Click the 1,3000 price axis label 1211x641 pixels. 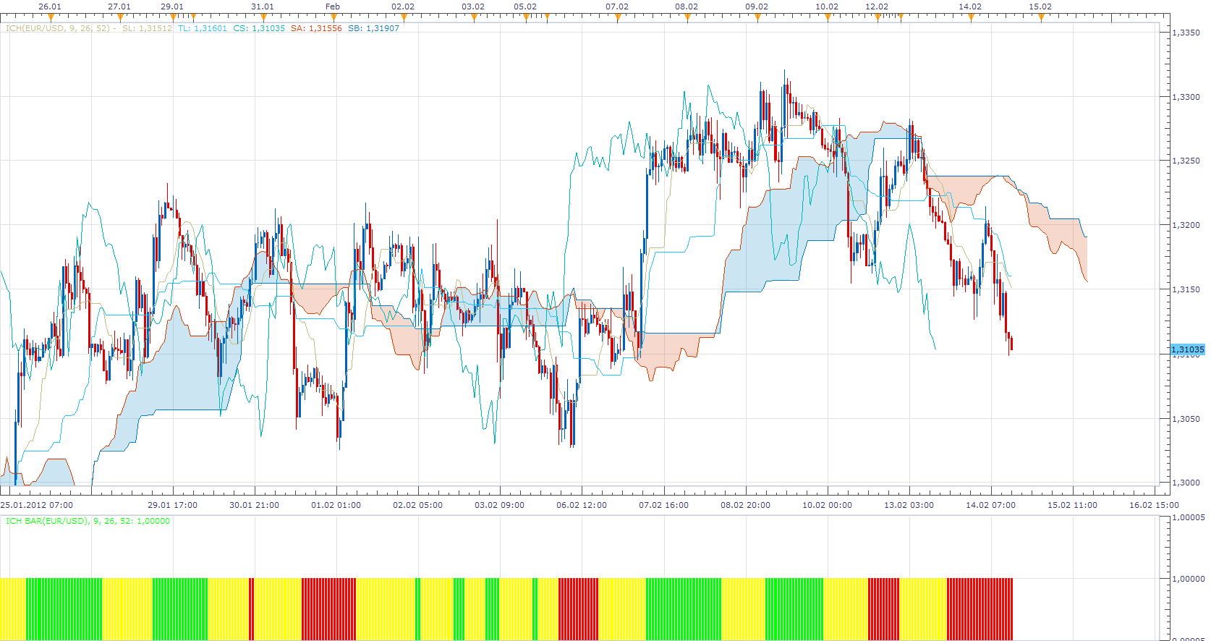pos(1186,483)
